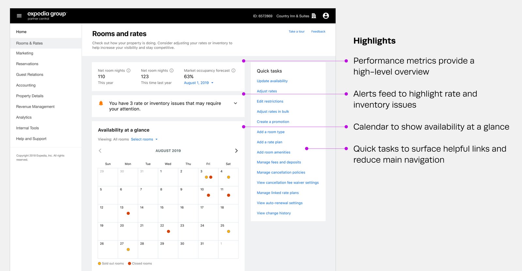Click the Update availability link
This screenshot has width=522, height=271.
click(x=272, y=81)
